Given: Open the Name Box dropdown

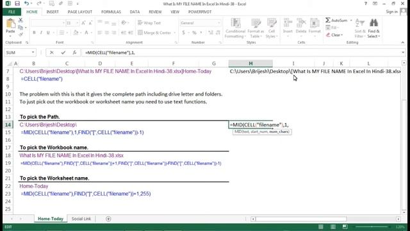Looking at the screenshot, I should (x=33, y=53).
